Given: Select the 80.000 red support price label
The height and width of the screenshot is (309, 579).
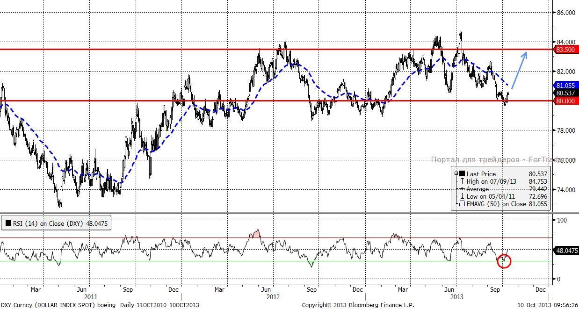Looking at the screenshot, I should (565, 101).
